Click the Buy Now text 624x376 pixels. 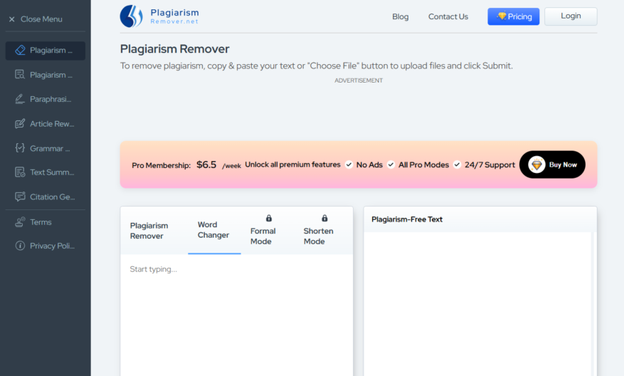tap(563, 164)
